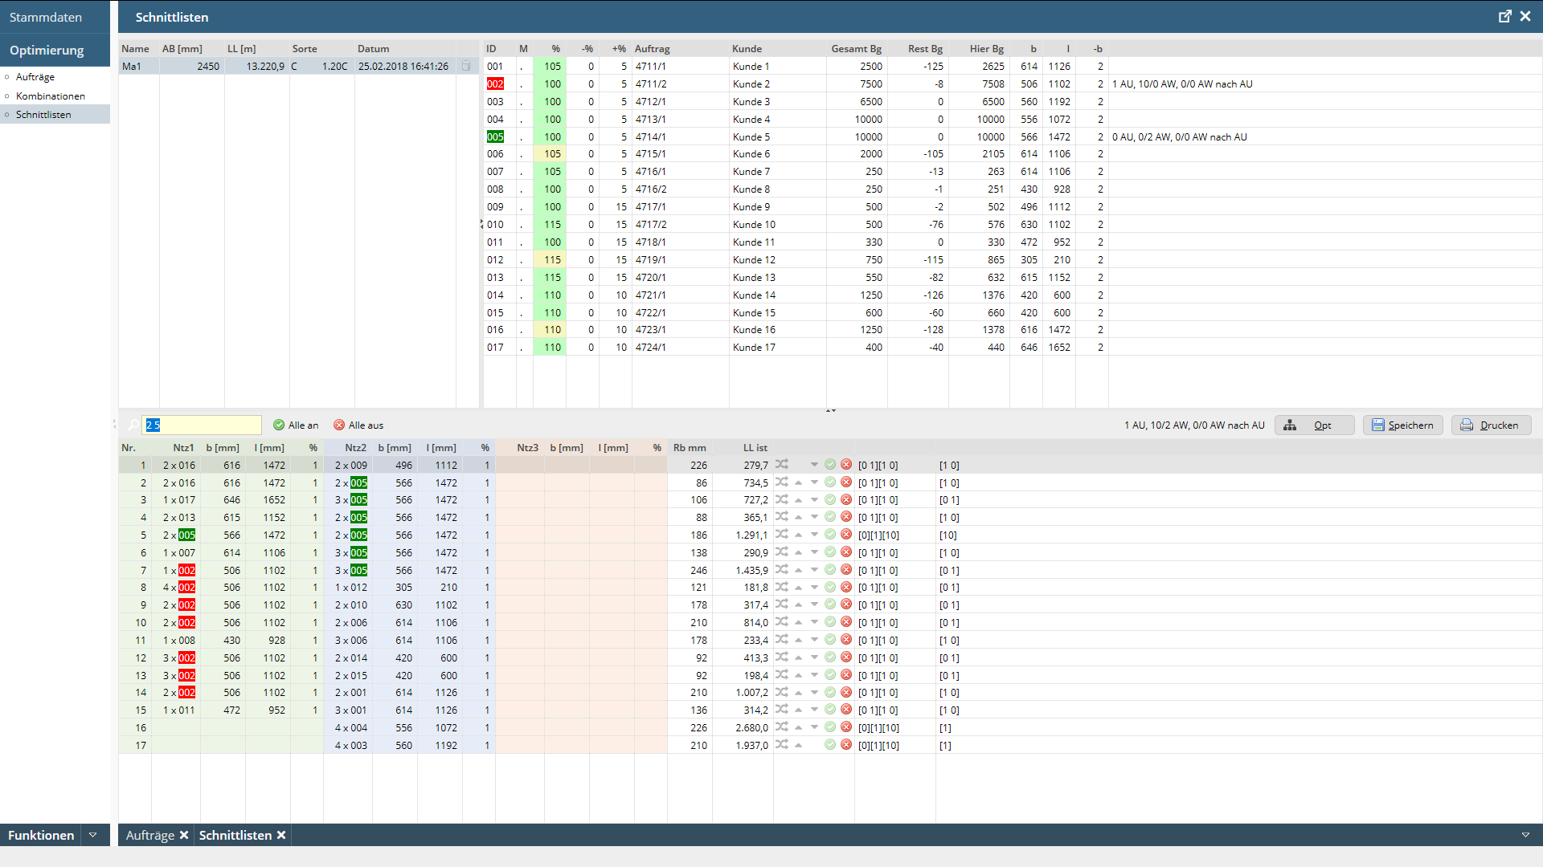Click the green check icon in cut list row 15
Image resolution: width=1543 pixels, height=867 pixels.
830,710
